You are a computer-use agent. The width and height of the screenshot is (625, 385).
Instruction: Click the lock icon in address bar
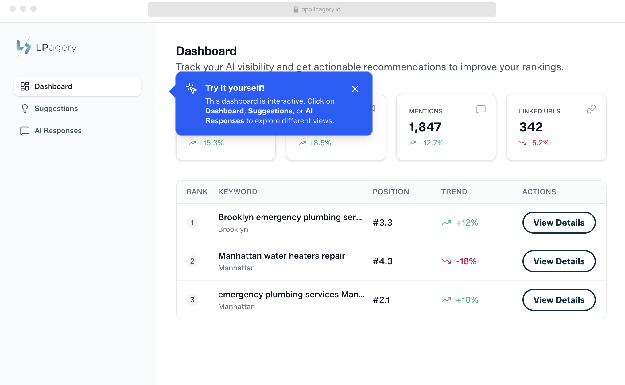click(x=296, y=9)
